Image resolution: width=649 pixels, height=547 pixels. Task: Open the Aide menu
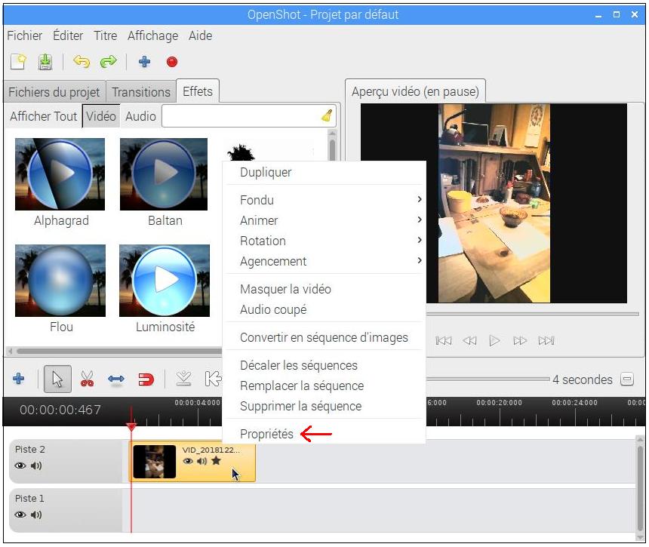200,35
